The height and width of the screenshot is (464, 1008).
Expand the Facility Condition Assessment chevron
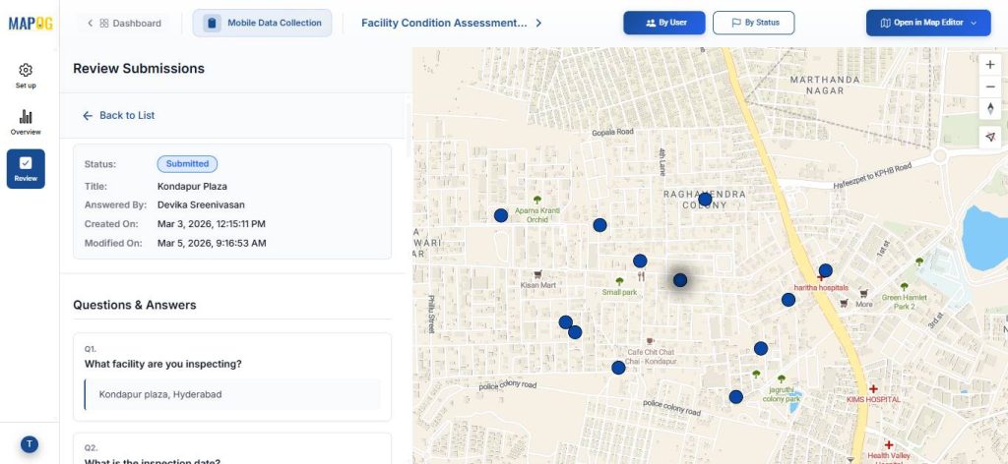538,23
